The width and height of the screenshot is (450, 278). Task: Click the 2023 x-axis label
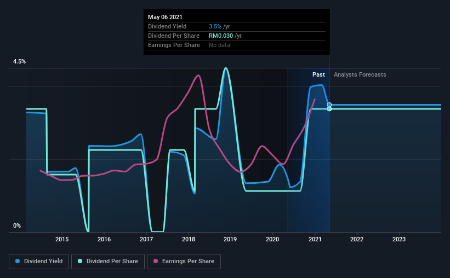point(399,239)
